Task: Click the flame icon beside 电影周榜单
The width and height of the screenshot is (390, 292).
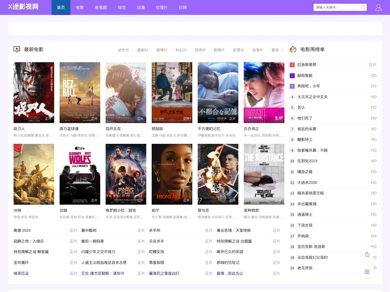Action: point(293,49)
